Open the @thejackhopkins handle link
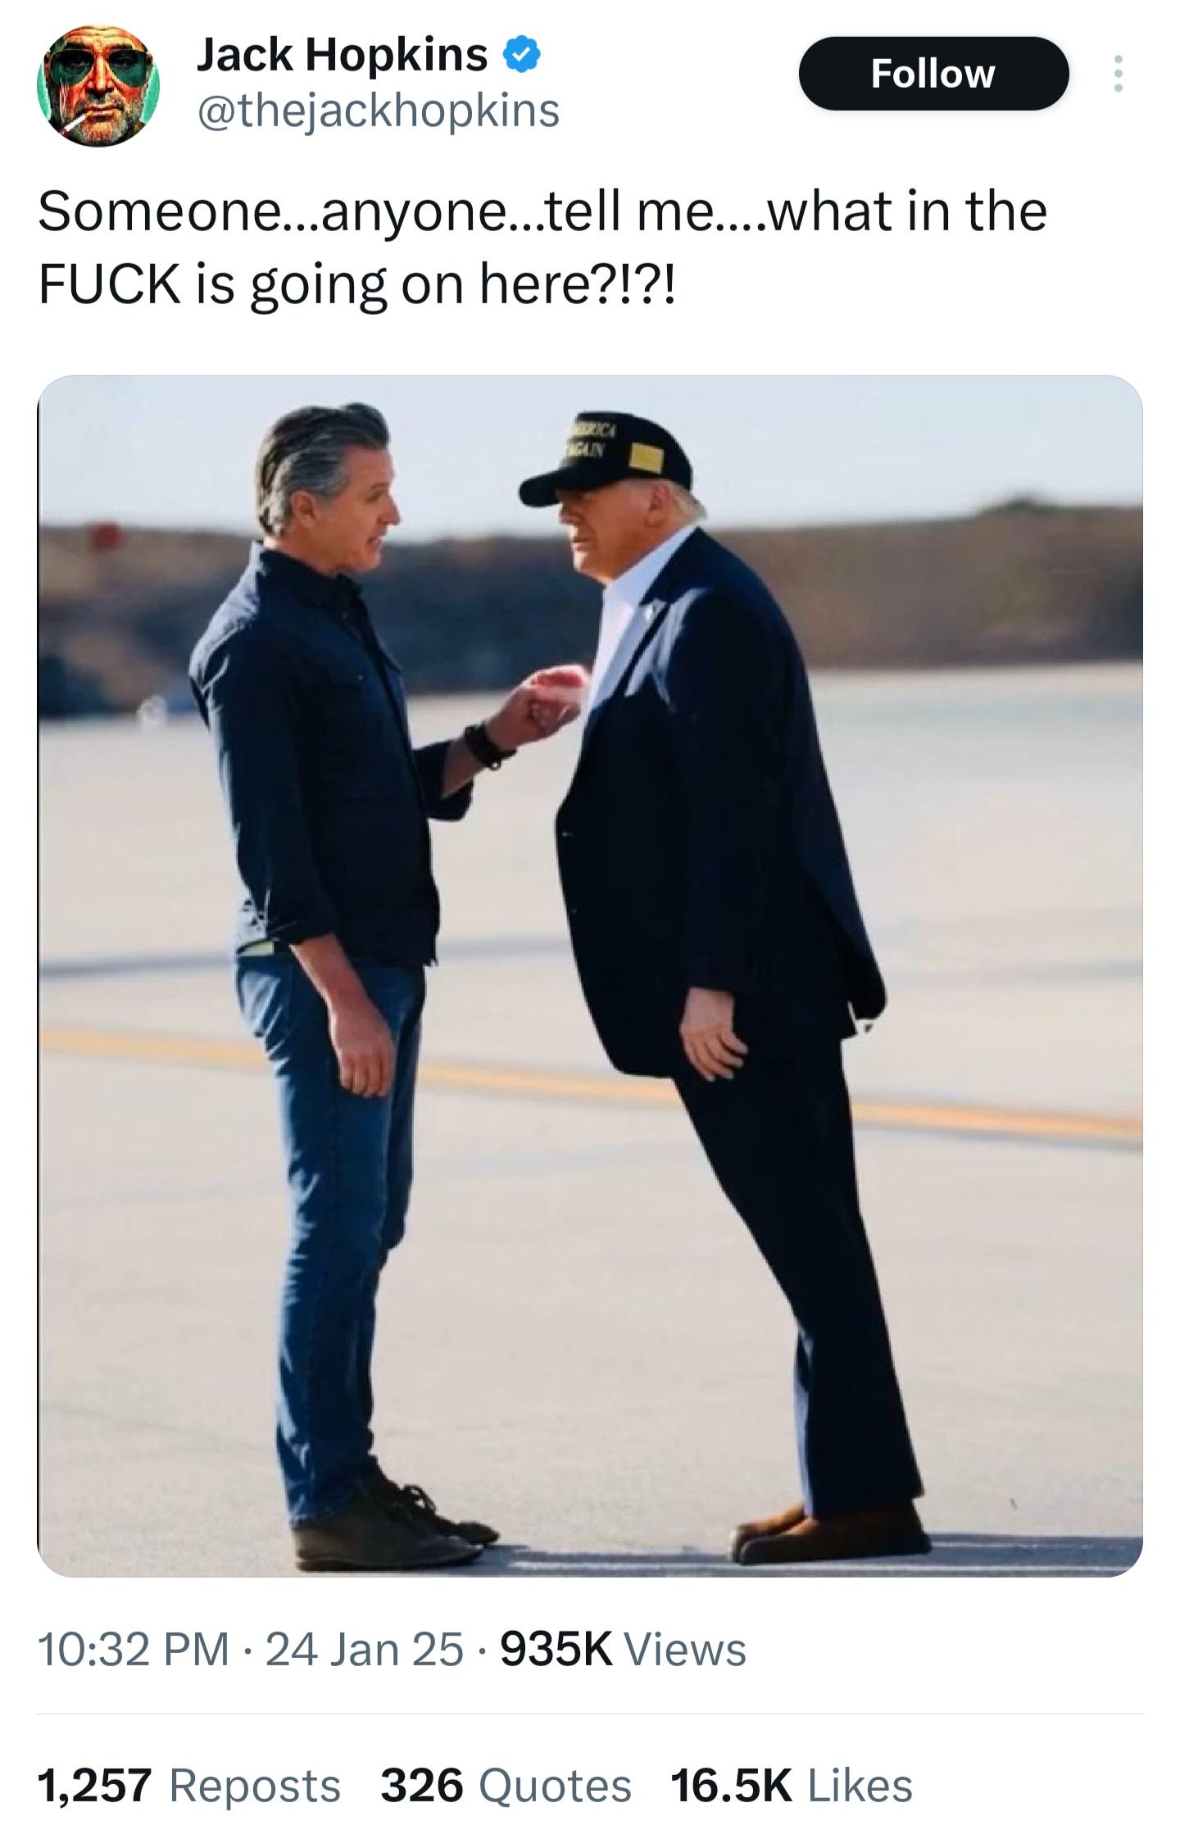 [x=378, y=111]
